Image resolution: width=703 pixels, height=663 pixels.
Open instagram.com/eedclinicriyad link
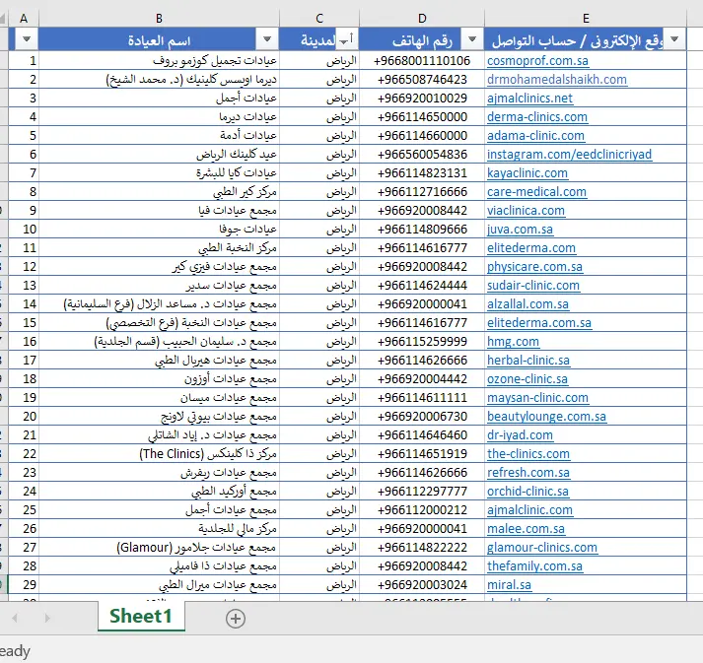[569, 155]
